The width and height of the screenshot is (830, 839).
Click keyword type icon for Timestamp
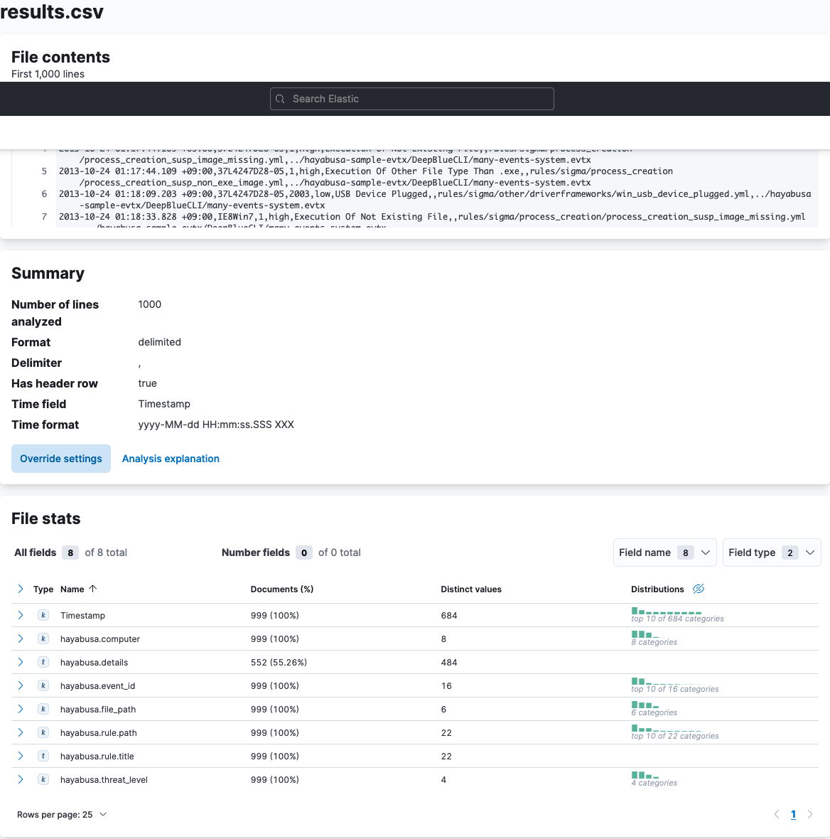pos(43,615)
